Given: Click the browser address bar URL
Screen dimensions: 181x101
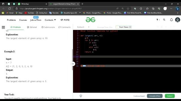Looking at the screenshot, I should pos(51,9).
